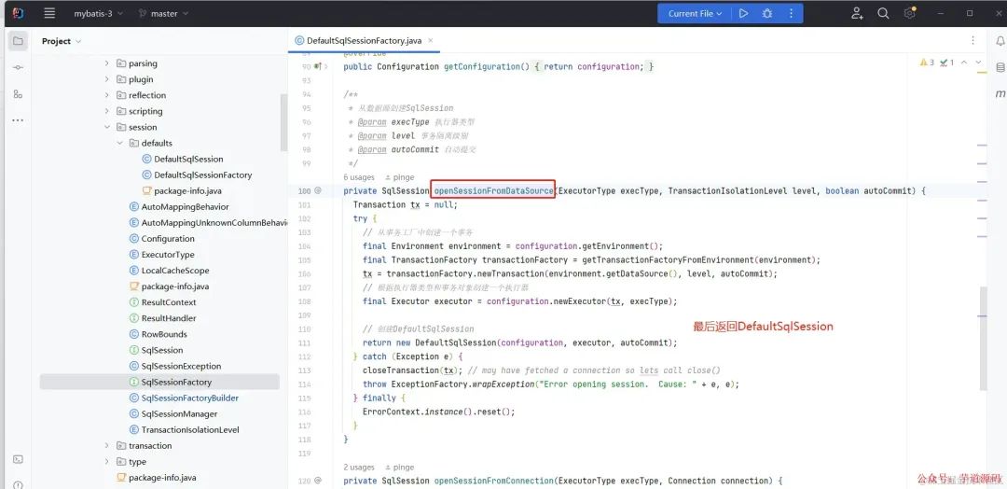1007x489 pixels.
Task: Open the Database tool window
Action: (x=1000, y=67)
